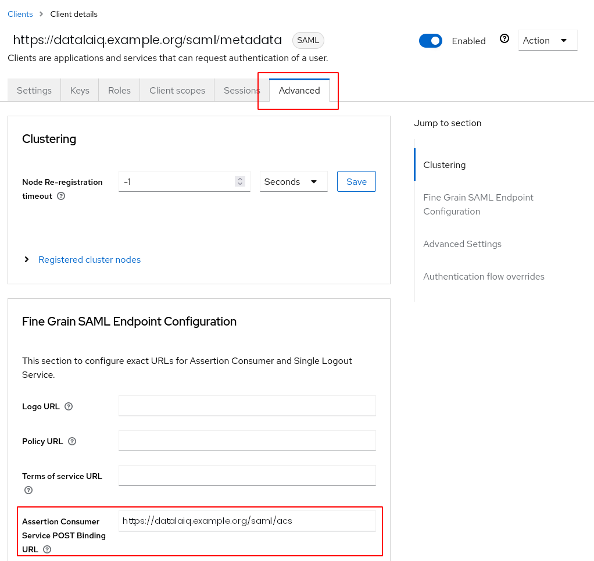Switch to the Client scopes tab
594x561 pixels.
pos(177,90)
